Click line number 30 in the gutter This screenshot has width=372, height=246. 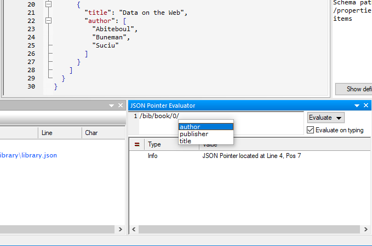[x=31, y=86]
